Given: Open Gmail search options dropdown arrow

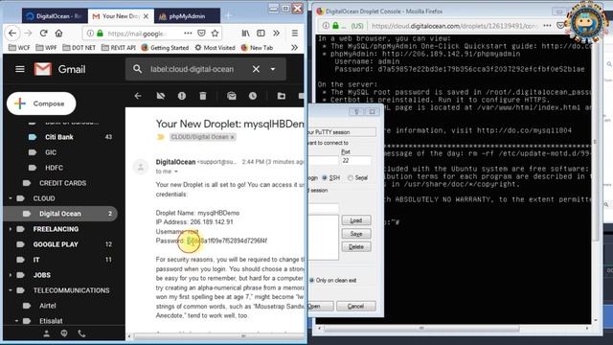Looking at the screenshot, I should tap(273, 69).
